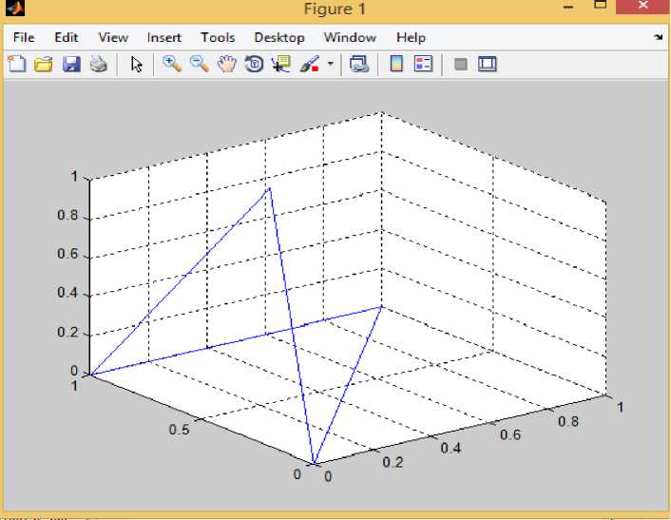Open the Desktop menu
Viewport: 671px width, 520px height.
tap(279, 38)
